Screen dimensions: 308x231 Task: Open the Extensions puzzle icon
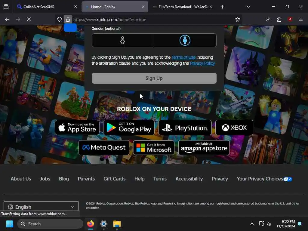[x=279, y=19]
